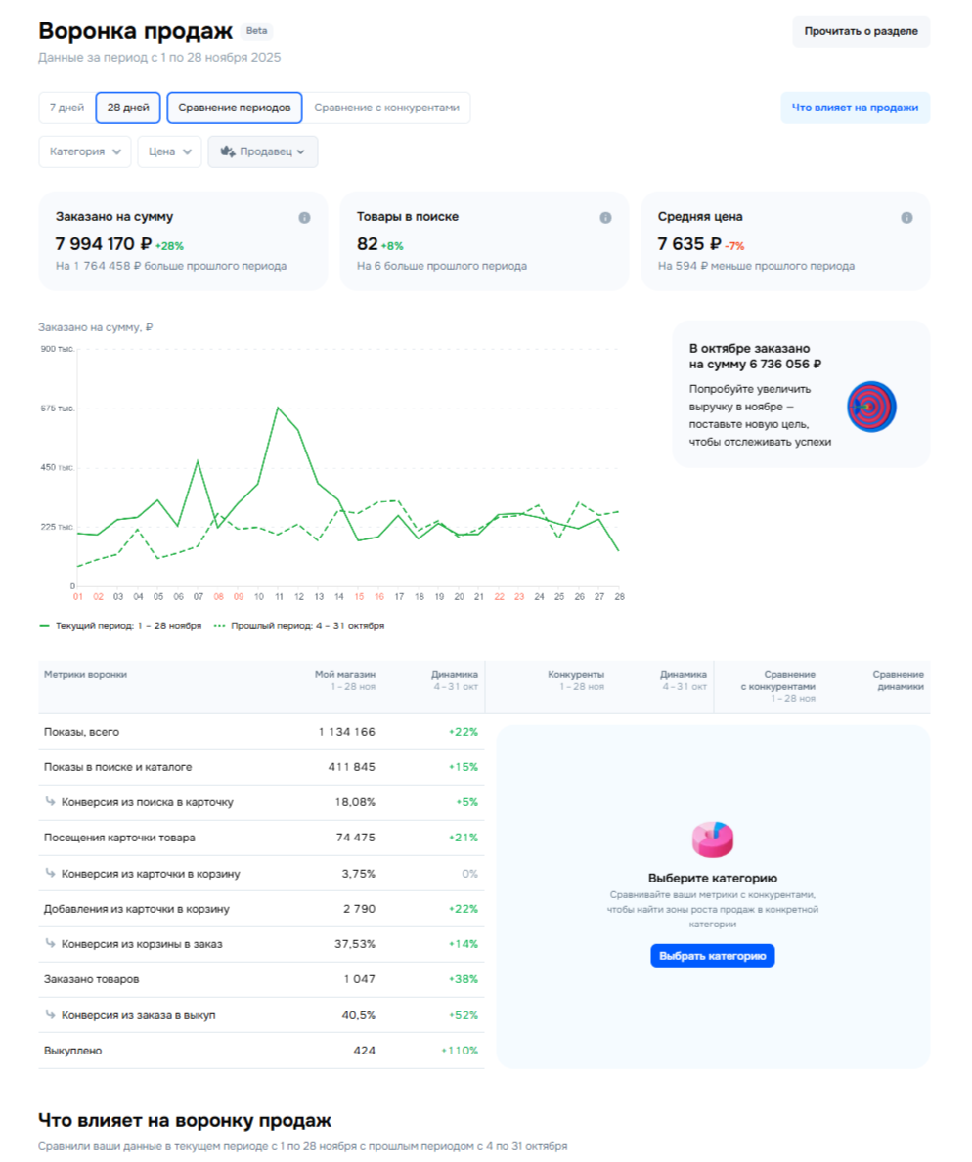Click the «Что влияет на продажи» button
Image resolution: width=972 pixels, height=1162 pixels.
855,108
